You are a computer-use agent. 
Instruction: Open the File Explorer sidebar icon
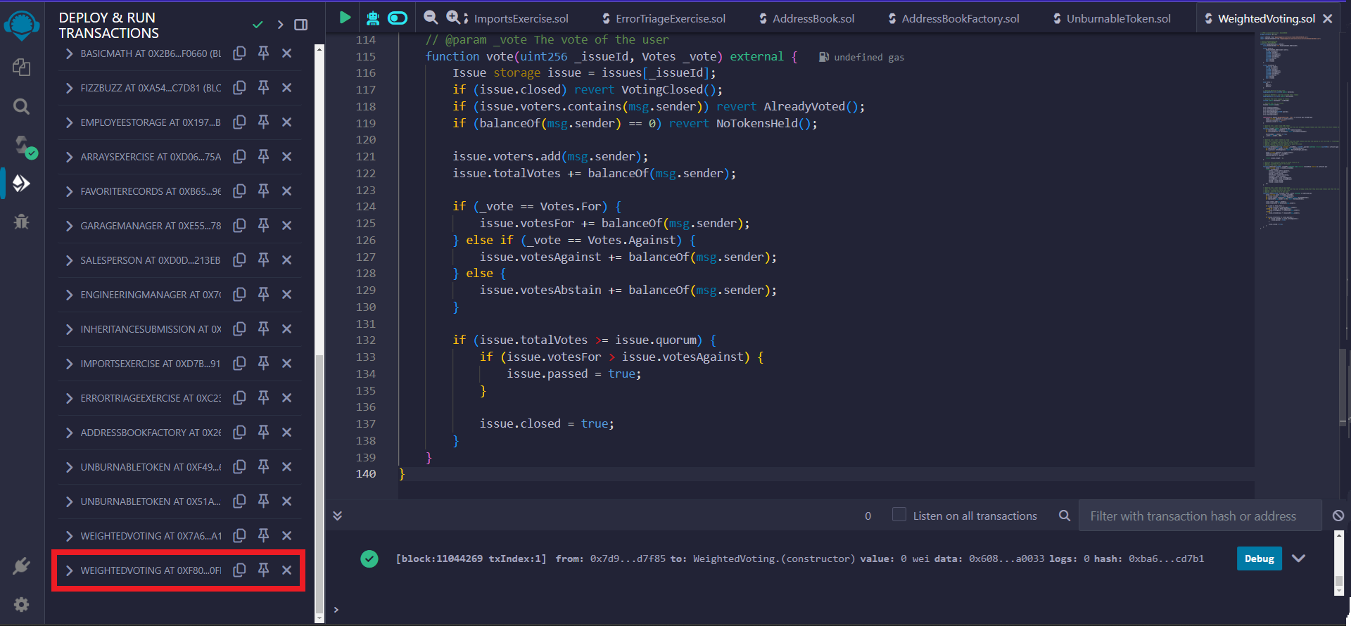tap(21, 68)
